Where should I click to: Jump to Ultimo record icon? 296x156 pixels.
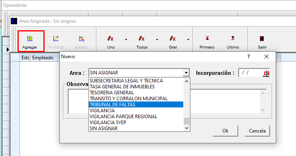233,38
